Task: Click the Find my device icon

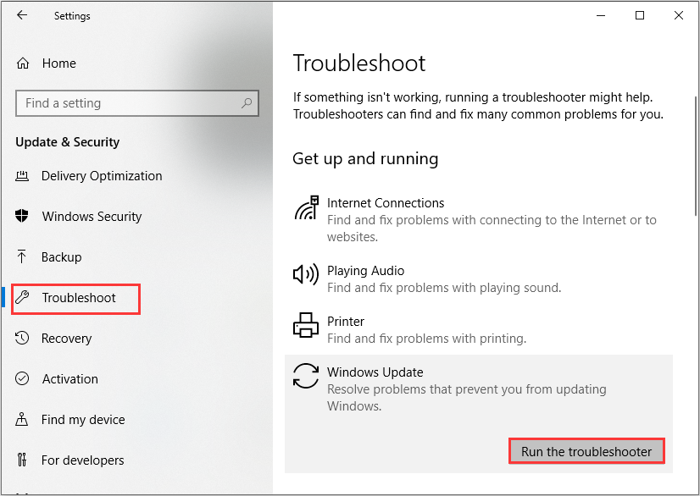Action: click(23, 420)
